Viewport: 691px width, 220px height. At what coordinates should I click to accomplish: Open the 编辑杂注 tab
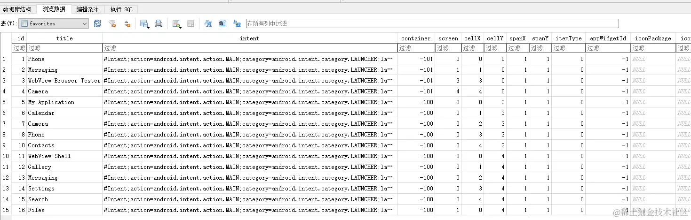pyautogui.click(x=88, y=9)
